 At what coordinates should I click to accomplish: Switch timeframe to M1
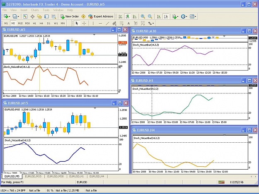pyautogui.click(x=6, y=23)
